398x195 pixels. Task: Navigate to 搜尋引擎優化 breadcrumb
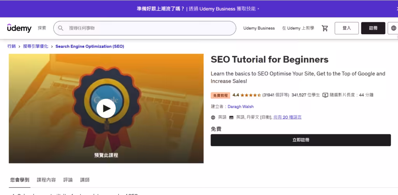click(x=35, y=46)
